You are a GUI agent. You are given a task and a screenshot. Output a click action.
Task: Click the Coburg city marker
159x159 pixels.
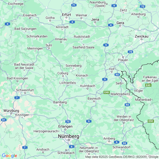[63, 76]
